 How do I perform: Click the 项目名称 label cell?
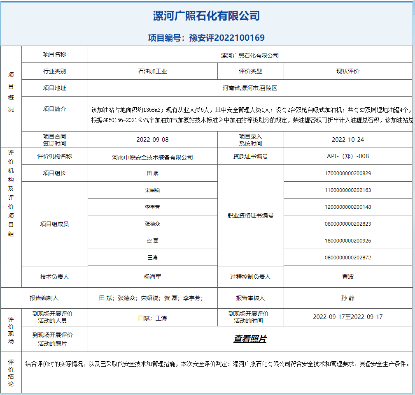(x=54, y=54)
